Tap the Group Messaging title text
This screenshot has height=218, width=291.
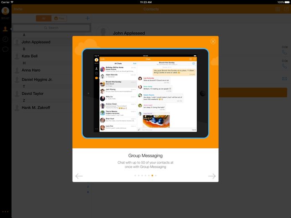(x=145, y=156)
